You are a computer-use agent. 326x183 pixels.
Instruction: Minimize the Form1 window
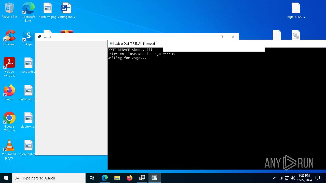[210, 37]
